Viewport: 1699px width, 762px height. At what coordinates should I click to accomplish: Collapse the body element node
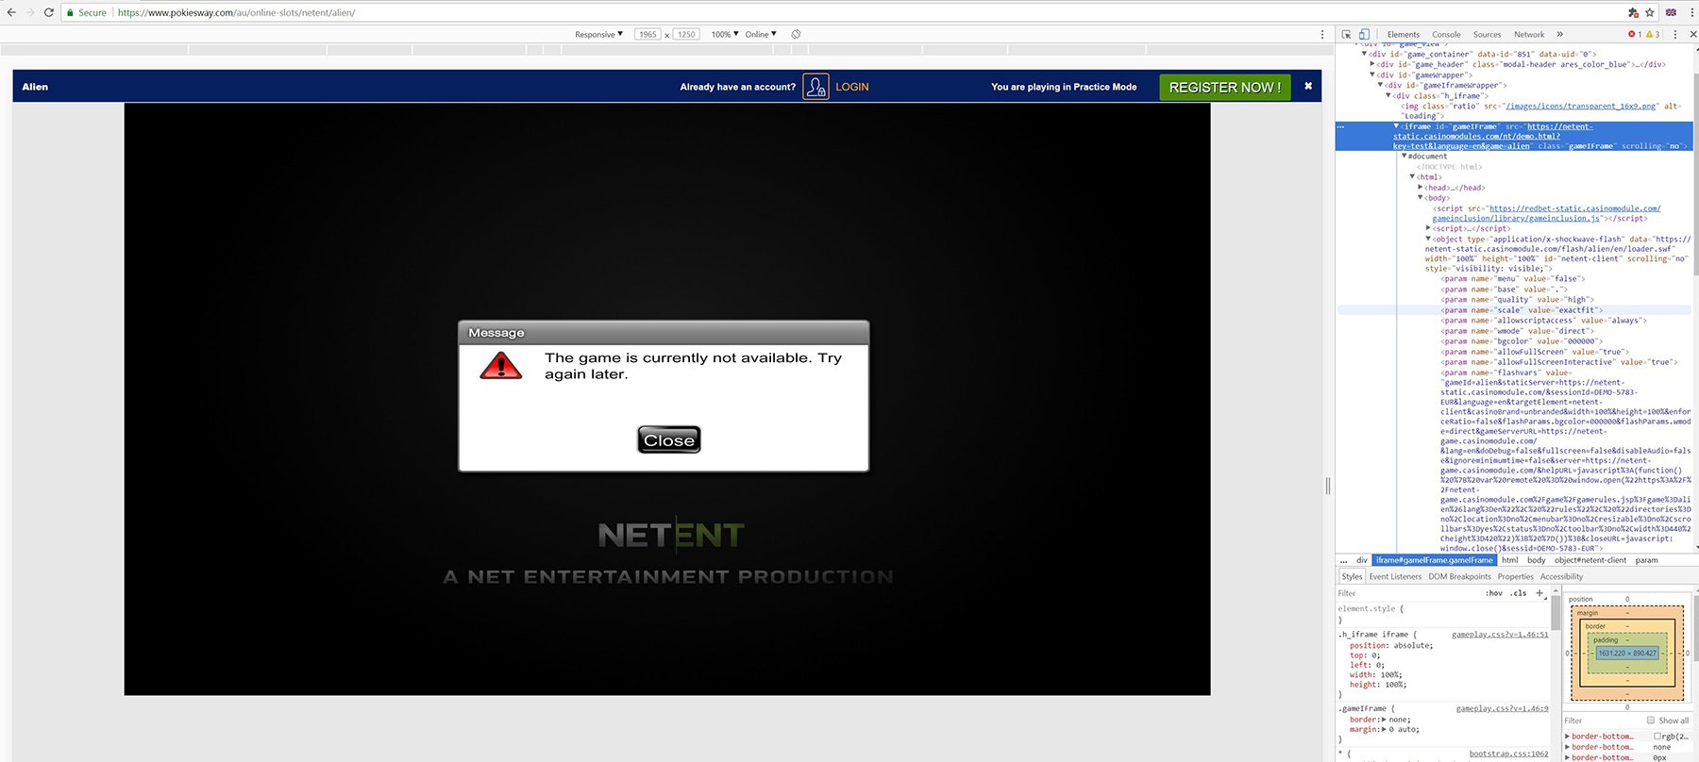(1421, 198)
